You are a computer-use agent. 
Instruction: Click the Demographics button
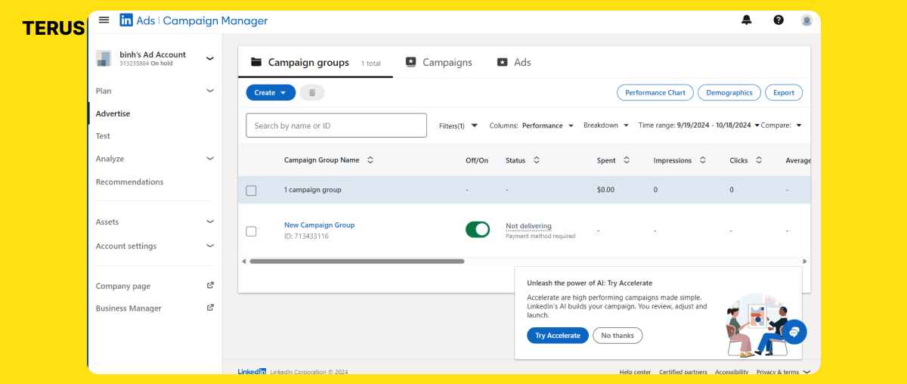(x=729, y=92)
